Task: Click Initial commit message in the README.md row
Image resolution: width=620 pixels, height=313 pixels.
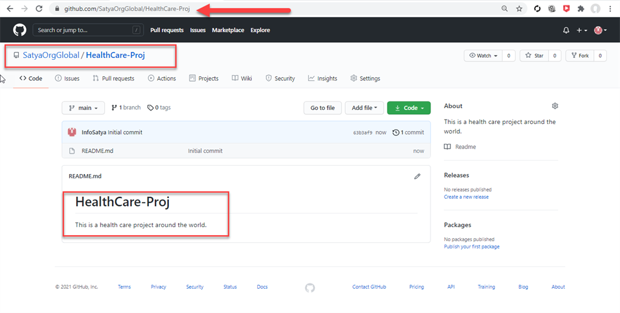Action: [205, 151]
